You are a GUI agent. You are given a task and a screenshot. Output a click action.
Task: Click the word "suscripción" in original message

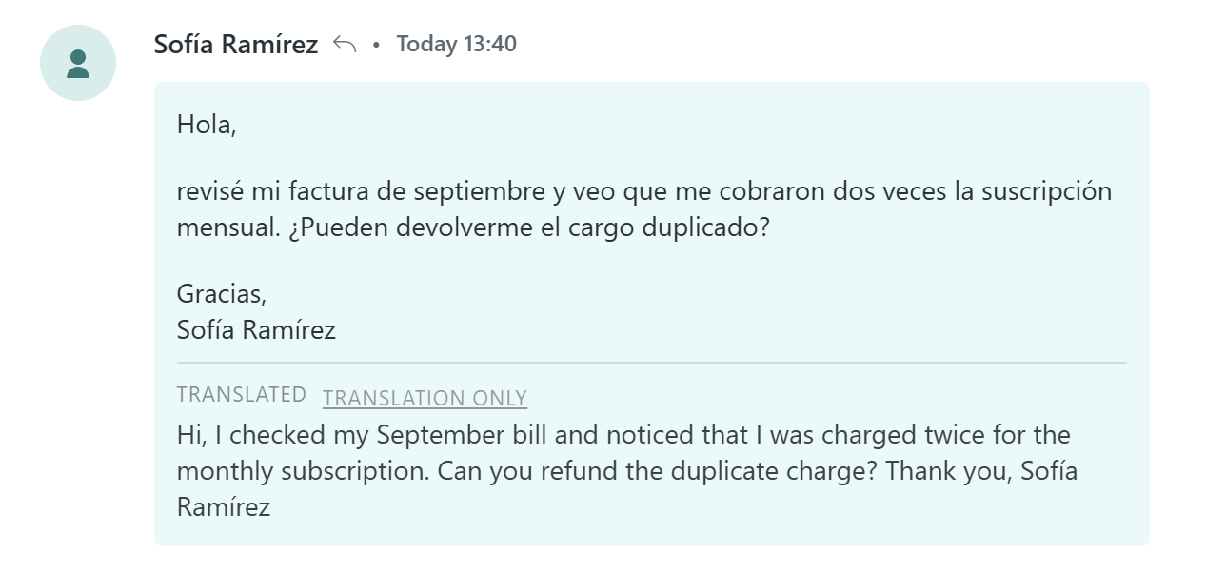click(x=1046, y=192)
